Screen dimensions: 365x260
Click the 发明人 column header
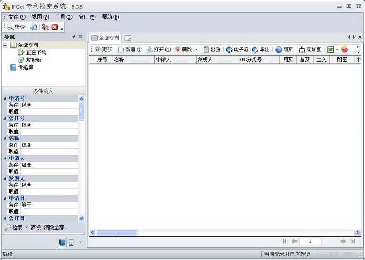(x=218, y=59)
